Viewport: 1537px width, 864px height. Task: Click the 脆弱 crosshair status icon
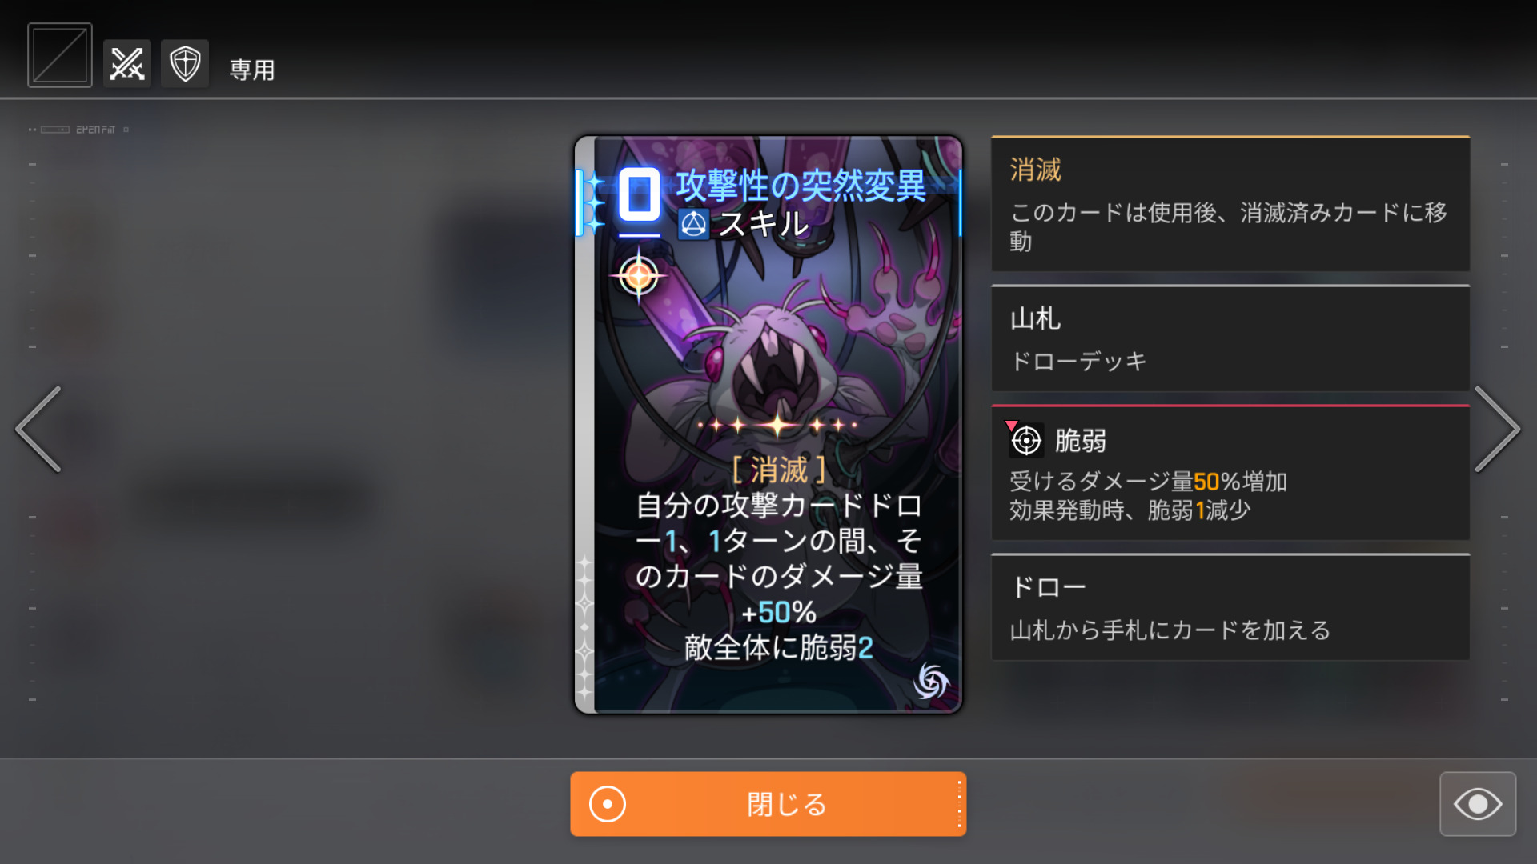coord(1026,440)
